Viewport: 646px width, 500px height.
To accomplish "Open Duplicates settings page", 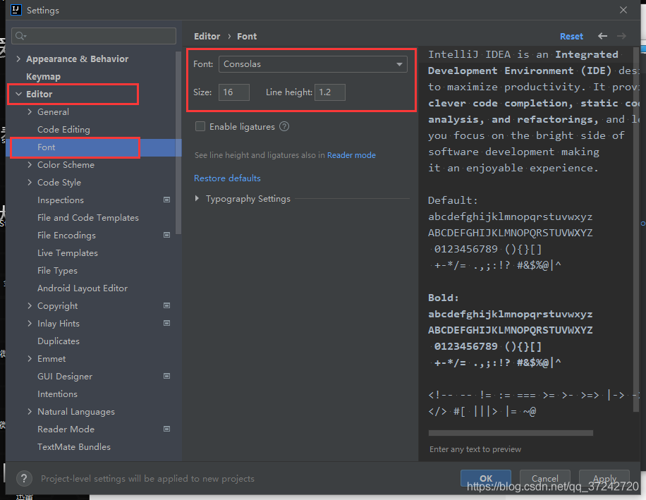I will tap(58, 341).
